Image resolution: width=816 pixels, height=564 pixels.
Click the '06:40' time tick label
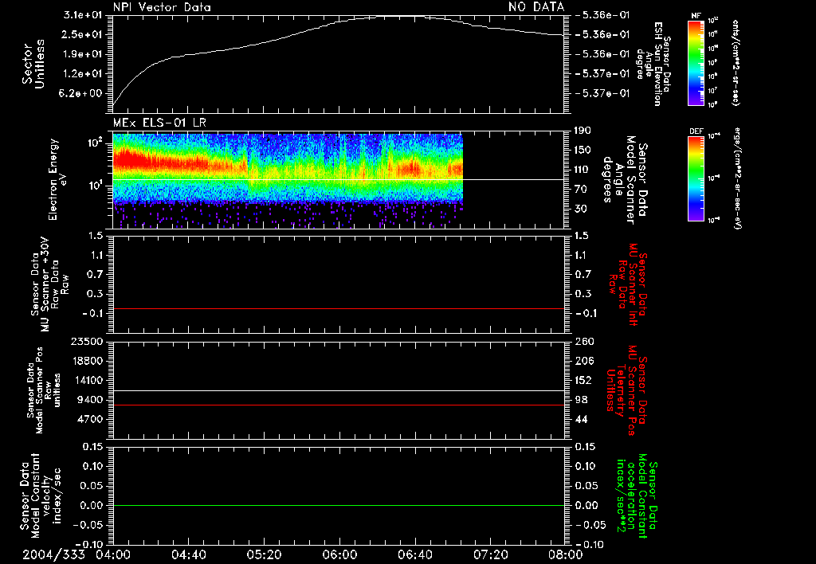coord(414,554)
